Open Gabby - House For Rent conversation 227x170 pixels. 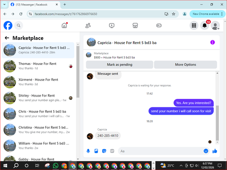click(38, 158)
